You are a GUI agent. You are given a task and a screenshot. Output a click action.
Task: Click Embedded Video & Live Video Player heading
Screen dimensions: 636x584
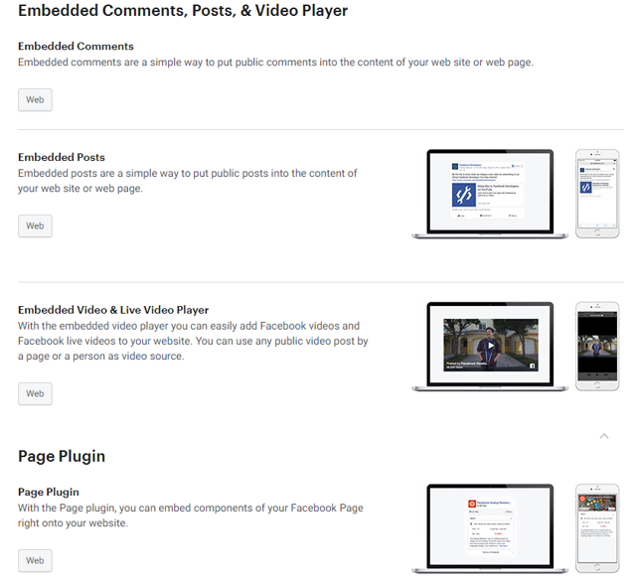coord(113,310)
